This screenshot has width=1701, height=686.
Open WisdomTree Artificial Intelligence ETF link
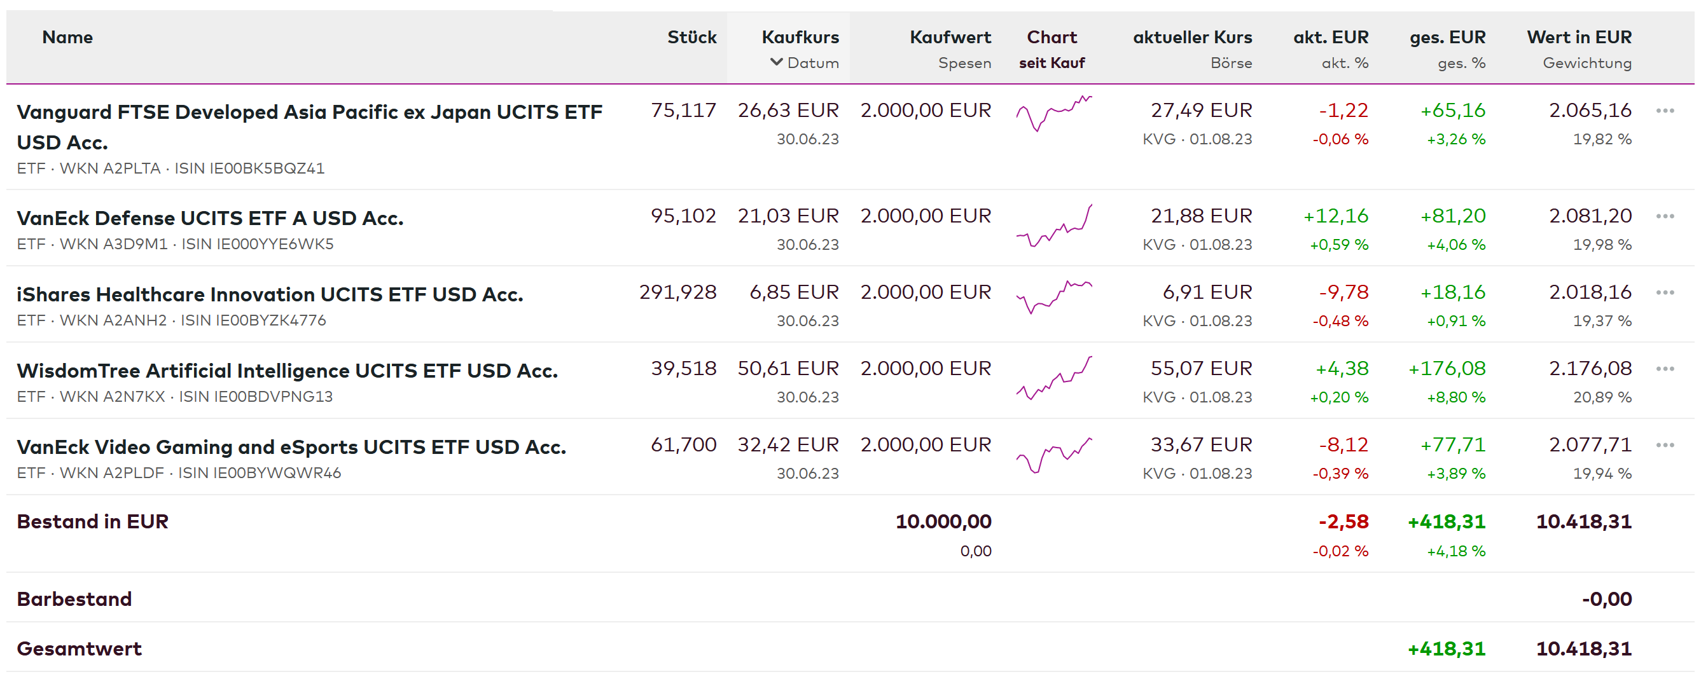pyautogui.click(x=288, y=371)
